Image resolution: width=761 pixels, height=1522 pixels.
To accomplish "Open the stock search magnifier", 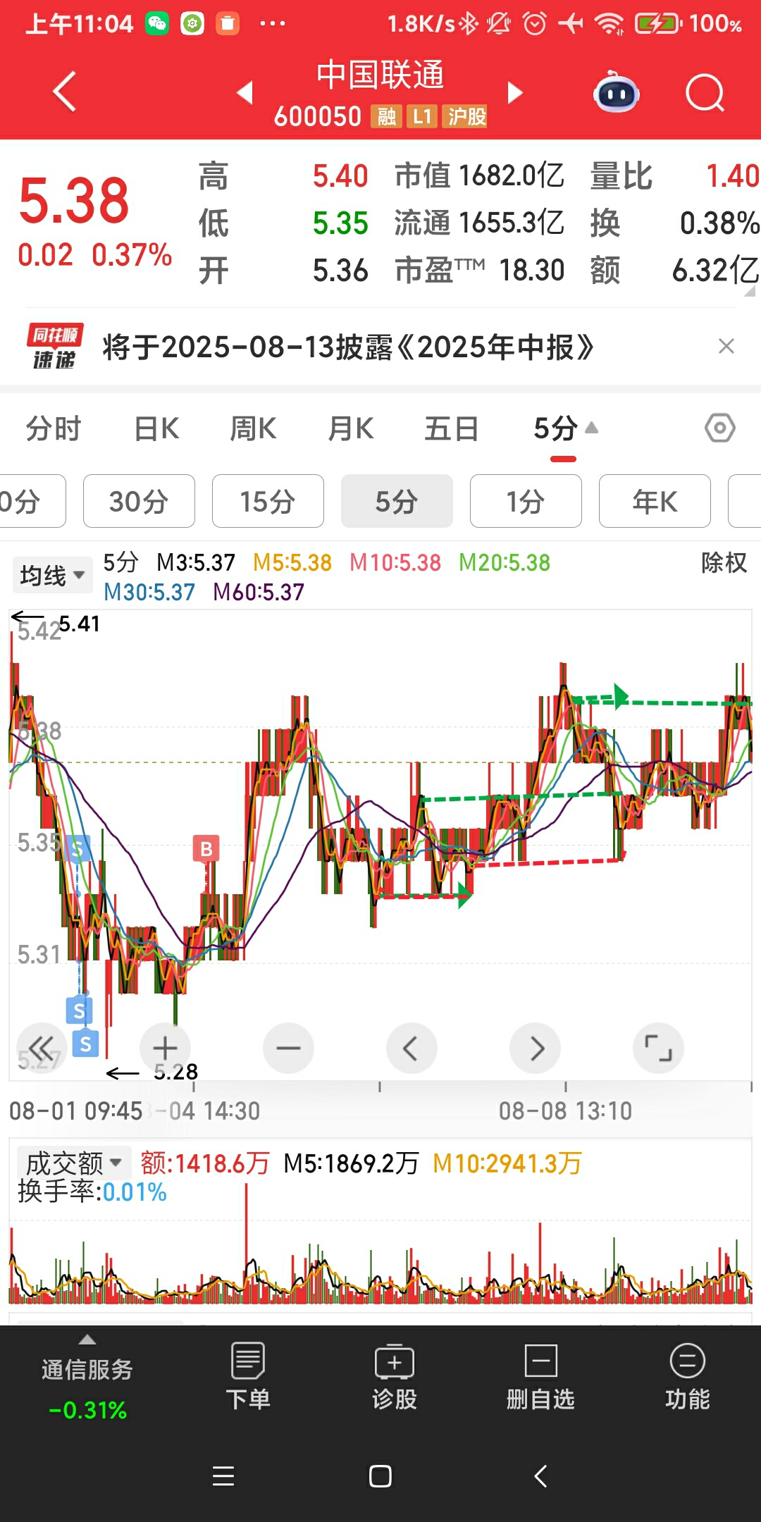I will (x=705, y=92).
